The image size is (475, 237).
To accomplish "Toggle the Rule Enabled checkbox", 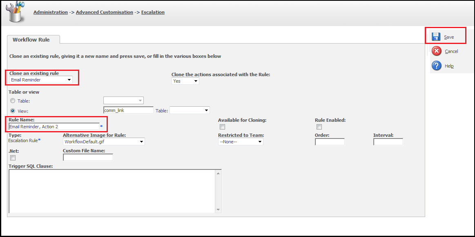I will [319, 127].
